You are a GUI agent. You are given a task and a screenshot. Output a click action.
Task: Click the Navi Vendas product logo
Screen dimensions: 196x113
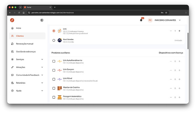[59, 40]
